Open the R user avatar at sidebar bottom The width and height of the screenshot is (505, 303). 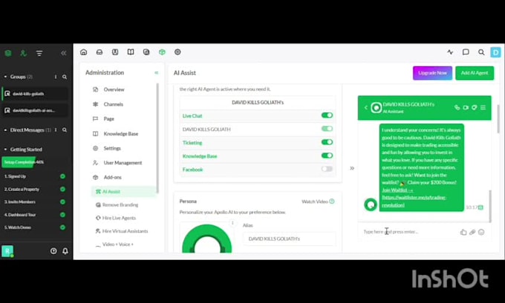click(7, 251)
